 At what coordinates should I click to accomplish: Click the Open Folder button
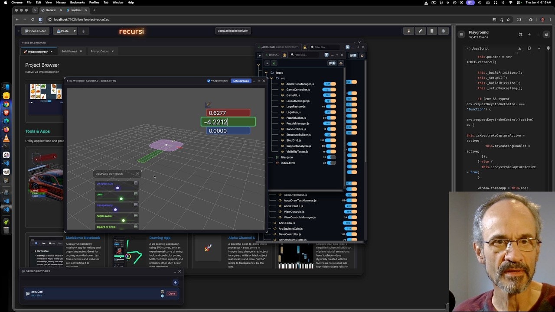(35, 31)
